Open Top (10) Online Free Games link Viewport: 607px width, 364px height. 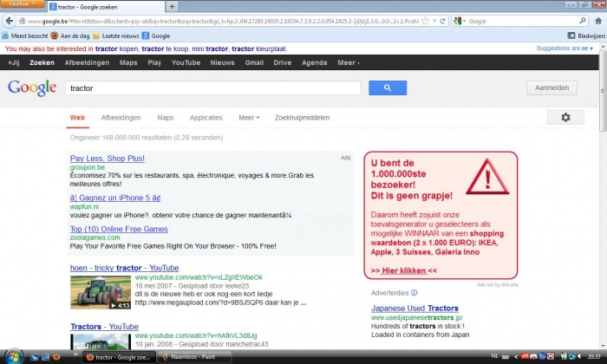click(119, 229)
